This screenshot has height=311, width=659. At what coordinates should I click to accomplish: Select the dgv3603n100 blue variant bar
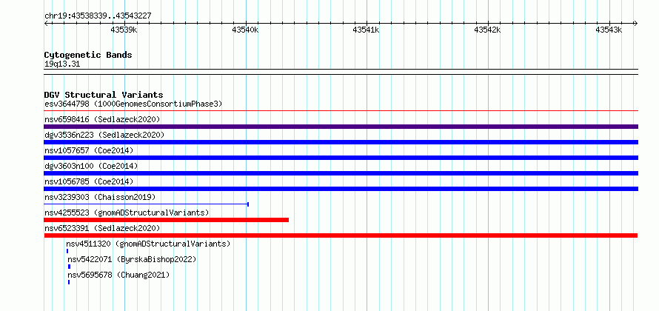pyautogui.click(x=341, y=173)
